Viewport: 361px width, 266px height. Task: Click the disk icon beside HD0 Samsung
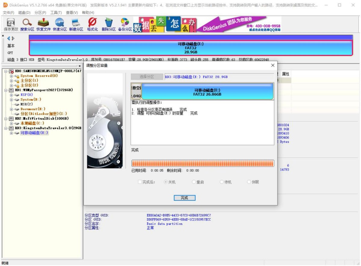click(x=11, y=71)
